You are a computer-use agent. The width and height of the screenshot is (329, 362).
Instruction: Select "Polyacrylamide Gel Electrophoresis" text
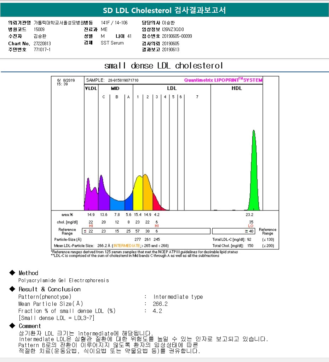pos(64,280)
